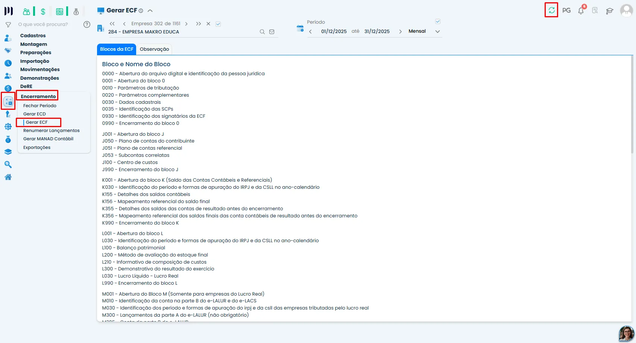636x343 pixels.
Task: Open the notifications bell
Action: (x=581, y=11)
